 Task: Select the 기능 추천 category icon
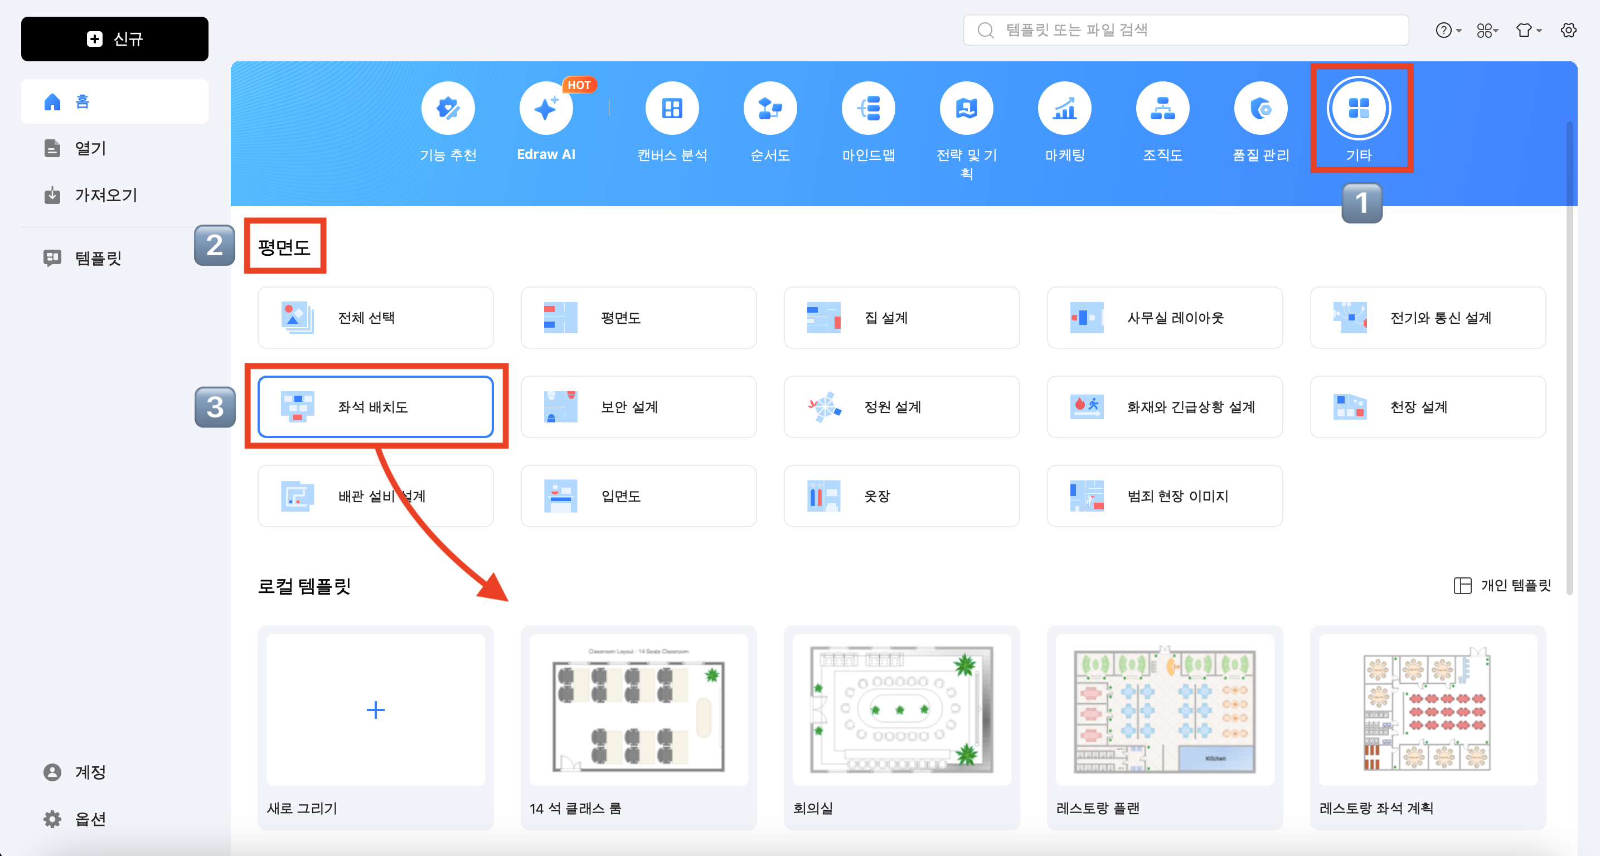pyautogui.click(x=448, y=109)
